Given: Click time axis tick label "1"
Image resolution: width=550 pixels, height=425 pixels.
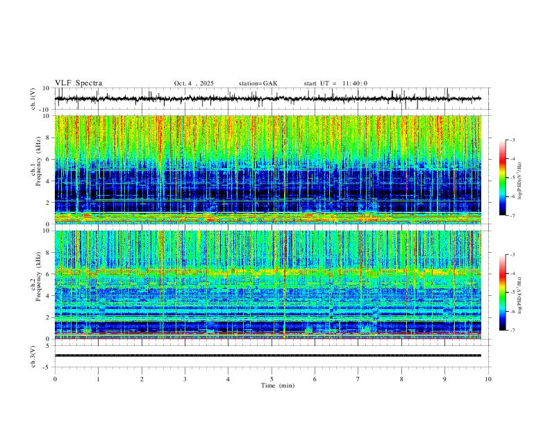Looking at the screenshot, I should coord(99,379).
